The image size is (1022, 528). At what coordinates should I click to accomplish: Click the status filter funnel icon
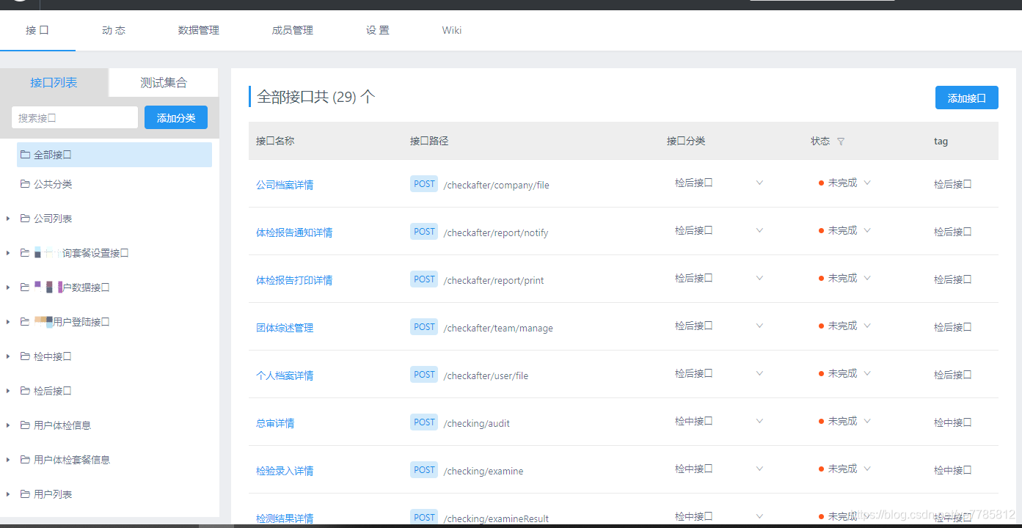[841, 142]
